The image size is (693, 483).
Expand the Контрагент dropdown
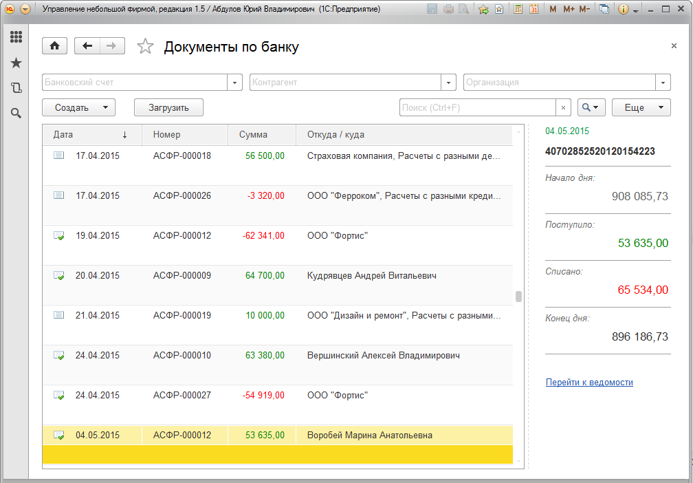click(449, 83)
